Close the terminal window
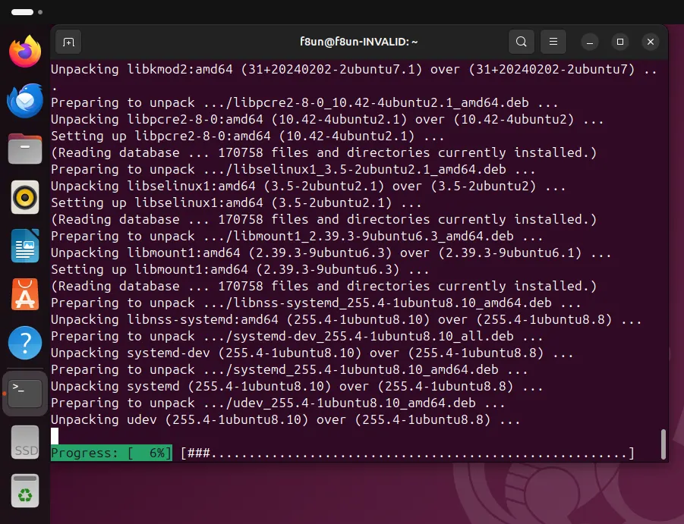The height and width of the screenshot is (524, 684). click(x=649, y=42)
